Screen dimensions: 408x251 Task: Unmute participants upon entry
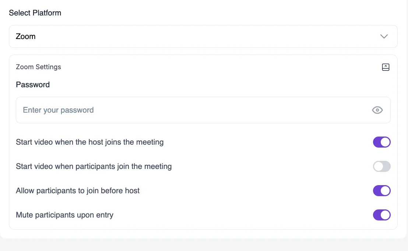(382, 215)
